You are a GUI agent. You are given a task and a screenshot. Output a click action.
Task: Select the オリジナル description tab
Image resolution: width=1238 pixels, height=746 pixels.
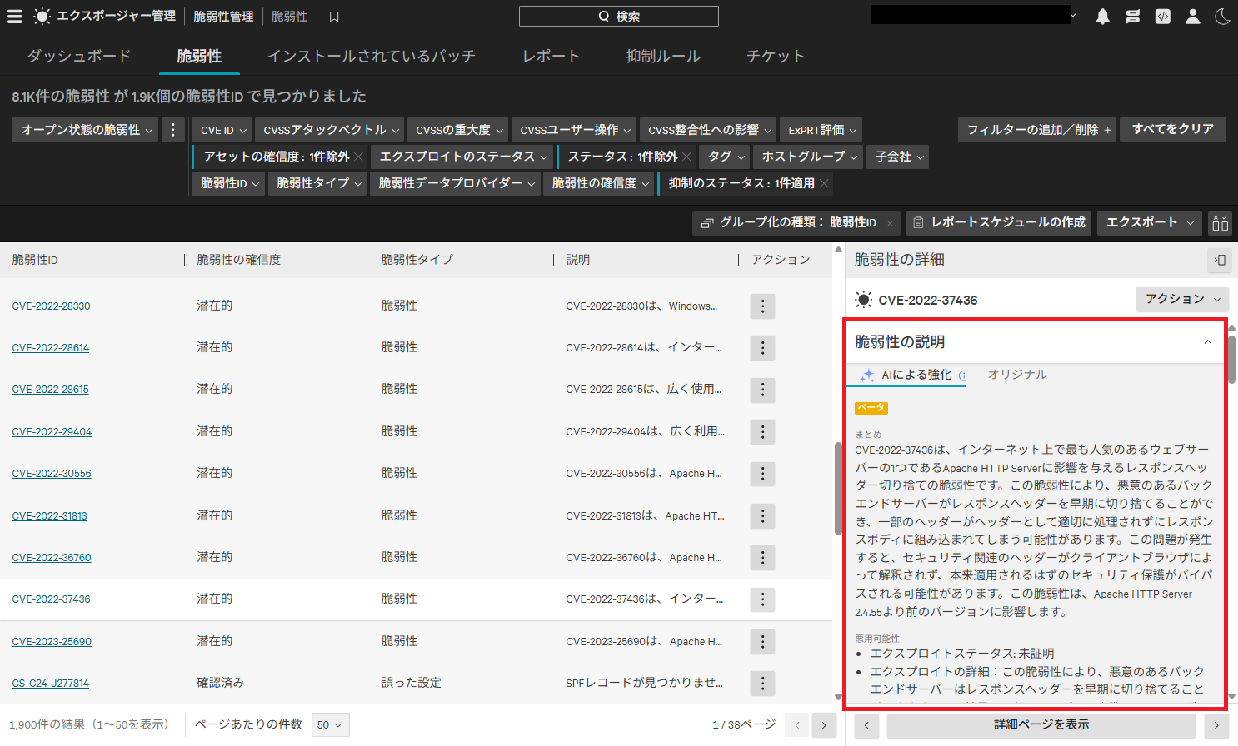point(1016,375)
